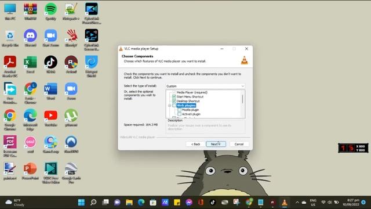371x209 pixels.
Task: Close the VLC media player Setup window
Action: coord(246,49)
